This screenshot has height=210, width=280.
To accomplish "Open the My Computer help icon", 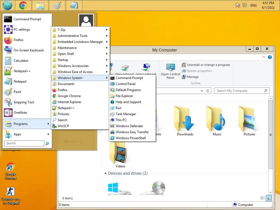I will coord(270,57).
